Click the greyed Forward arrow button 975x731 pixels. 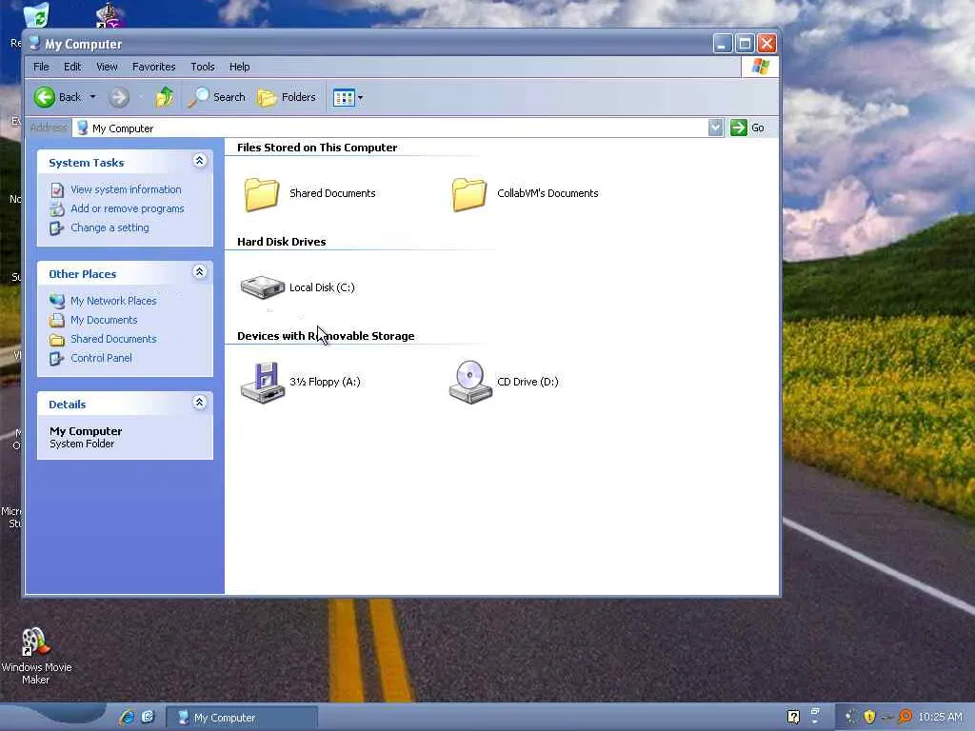point(119,97)
